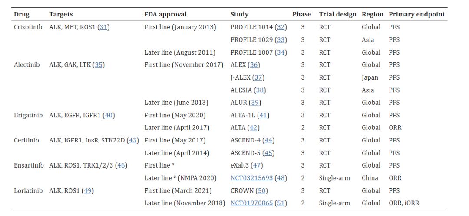Open the NCT01970865 trial link
Viewport: 469px width, 216px height.
251,203
